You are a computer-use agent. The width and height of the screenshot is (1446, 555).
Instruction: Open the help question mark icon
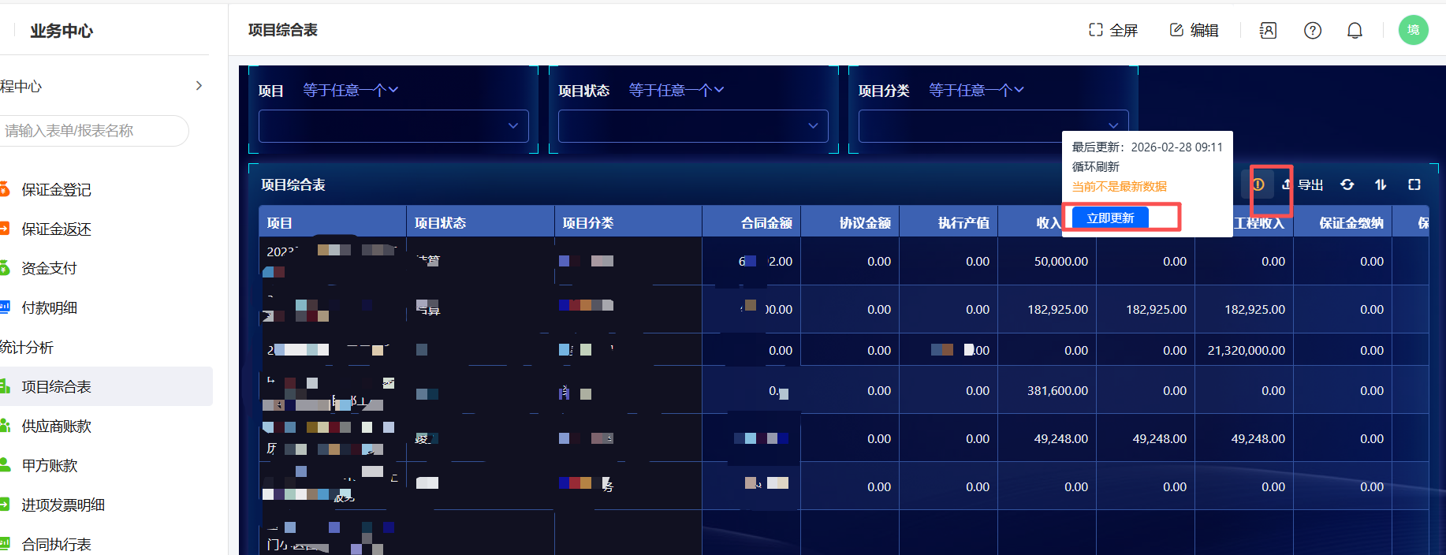(x=1313, y=30)
